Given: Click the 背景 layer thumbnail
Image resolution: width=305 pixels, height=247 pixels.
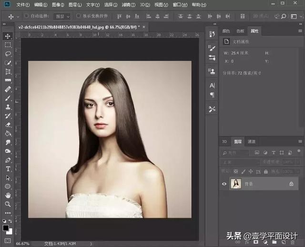Looking at the screenshot, I should (x=236, y=184).
